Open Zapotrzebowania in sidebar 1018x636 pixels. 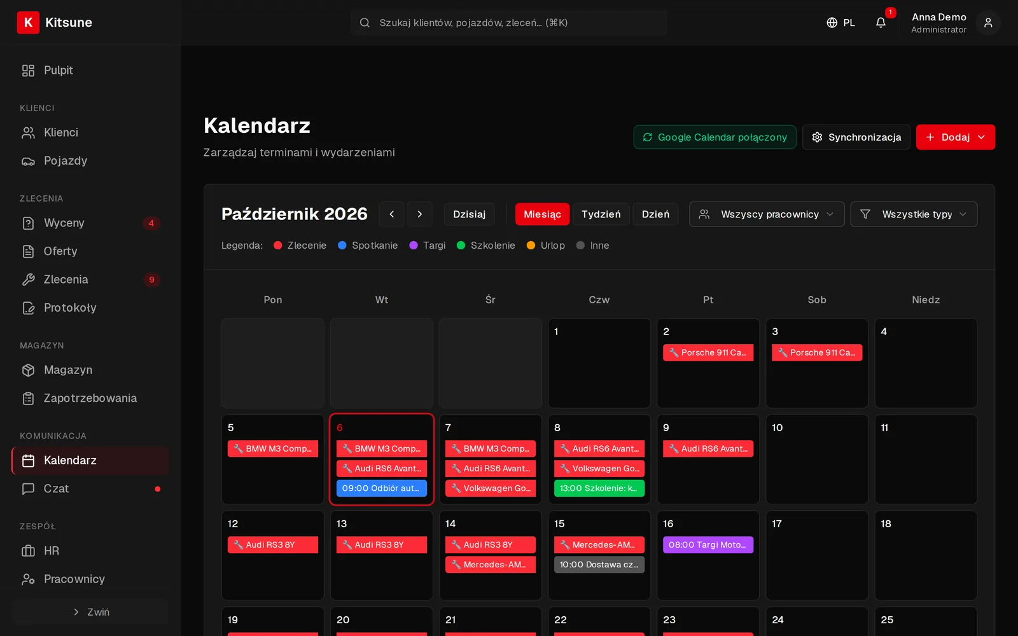90,398
